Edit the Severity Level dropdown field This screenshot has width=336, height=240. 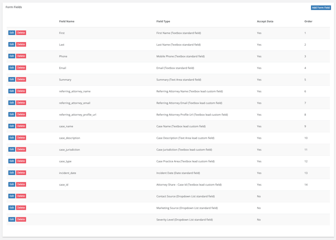pyautogui.click(x=12, y=219)
